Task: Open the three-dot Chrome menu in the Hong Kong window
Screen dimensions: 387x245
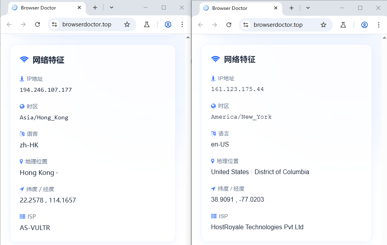Action: point(182,24)
